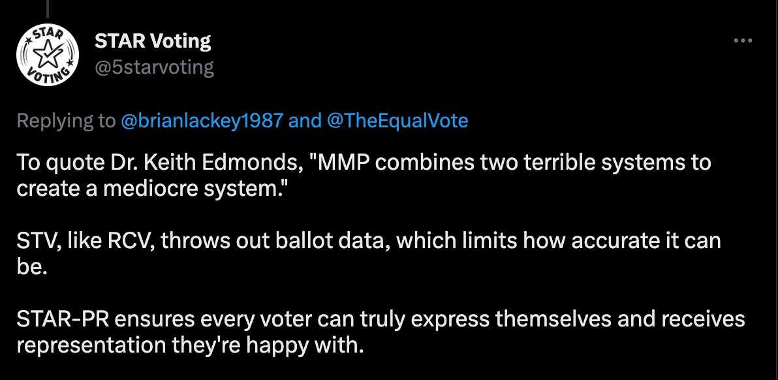Click the STAR Voting profile avatar

[x=48, y=55]
